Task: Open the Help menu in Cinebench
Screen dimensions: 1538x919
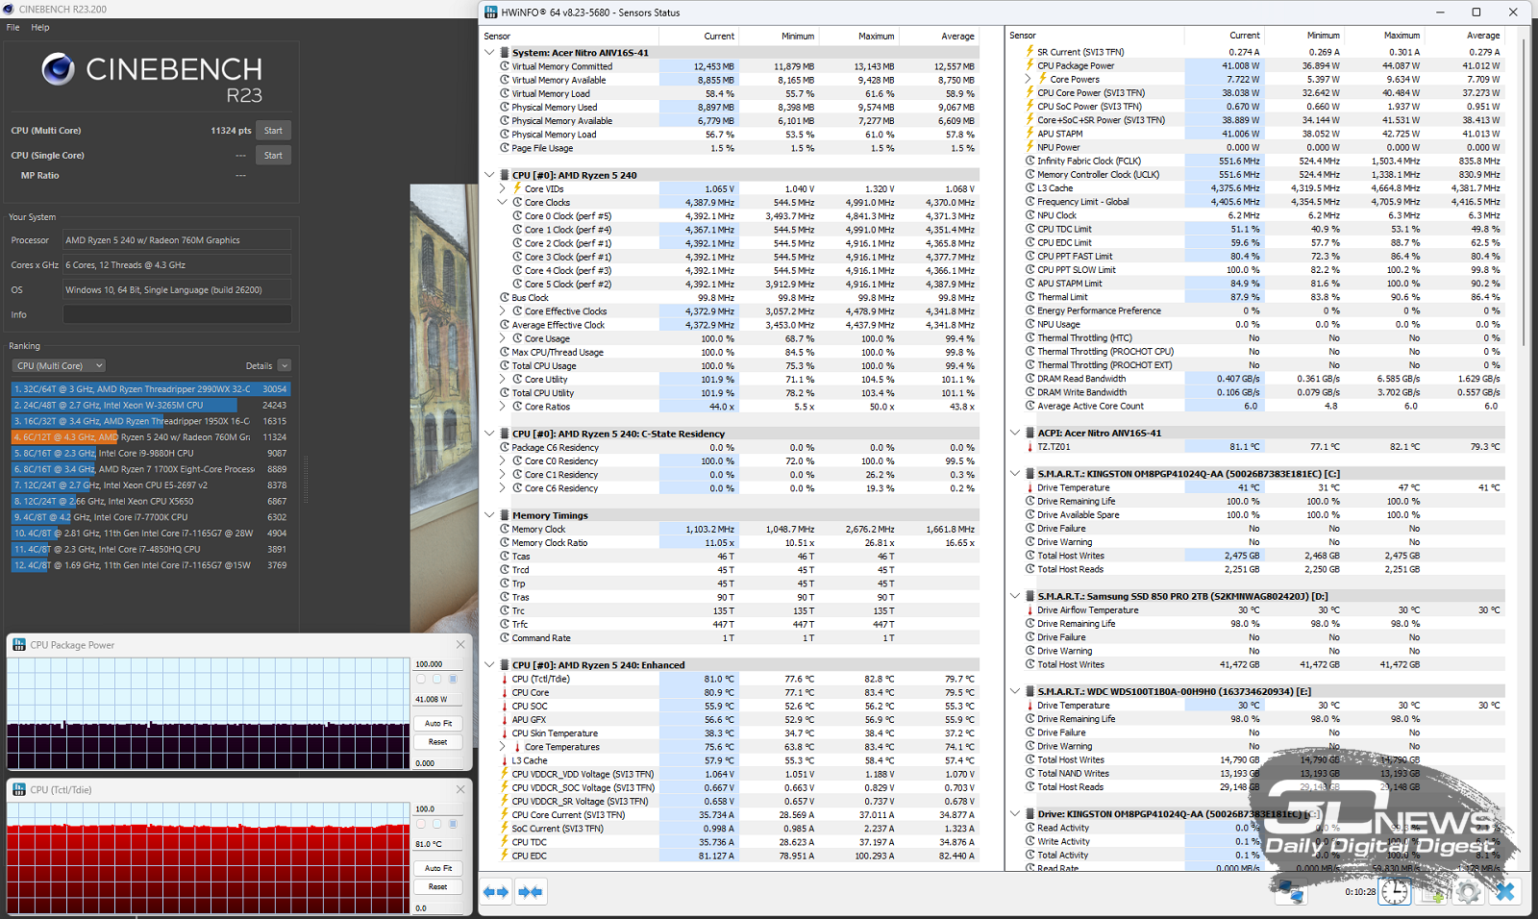Action: coord(40,27)
